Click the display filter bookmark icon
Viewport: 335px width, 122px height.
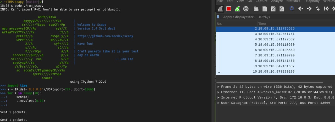click(218, 17)
